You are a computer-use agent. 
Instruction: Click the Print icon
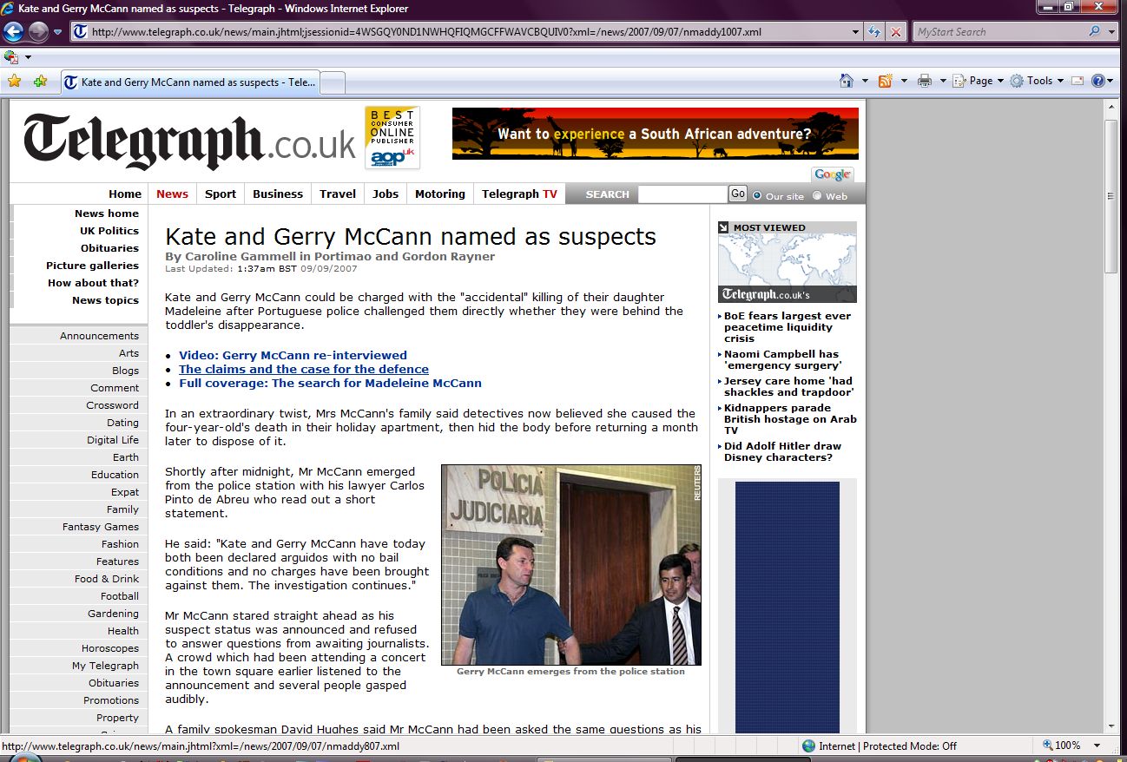[x=925, y=81]
